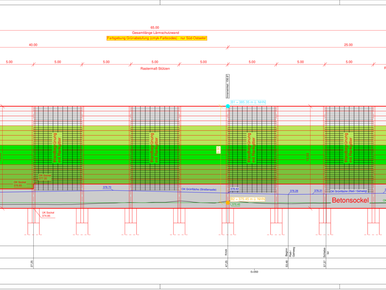The width and height of the screenshot is (386, 290).
Task: Click the 65.00 total length dimension
Action: (155, 28)
